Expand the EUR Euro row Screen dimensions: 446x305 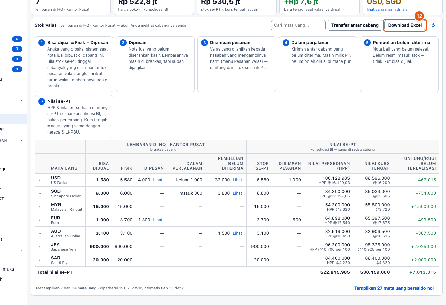click(x=40, y=220)
